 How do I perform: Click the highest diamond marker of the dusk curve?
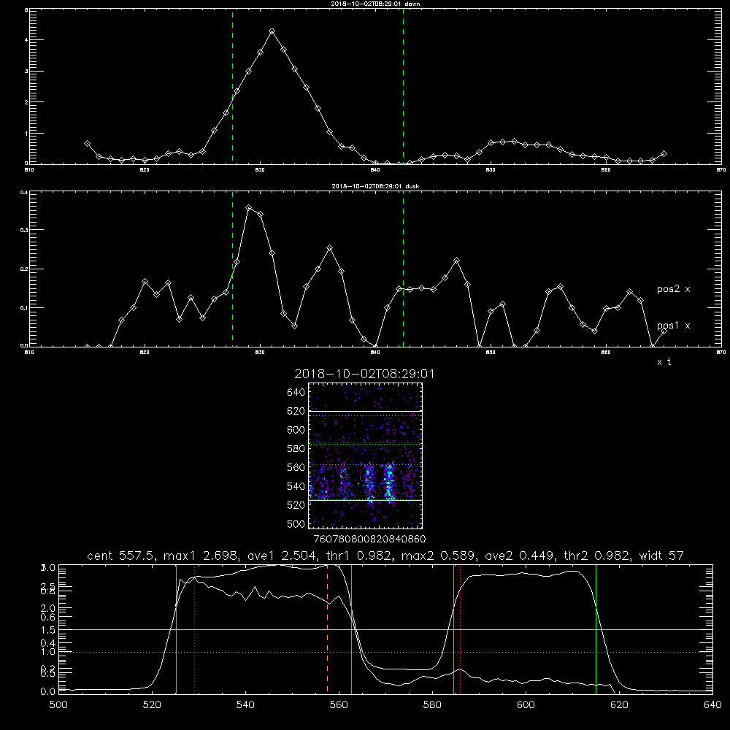[x=249, y=207]
